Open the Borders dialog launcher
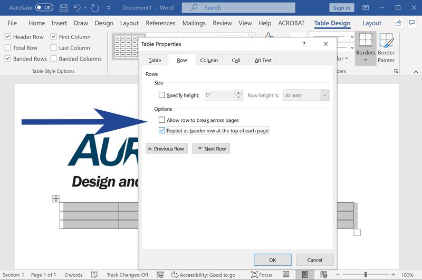422x280 pixels. click(x=396, y=71)
